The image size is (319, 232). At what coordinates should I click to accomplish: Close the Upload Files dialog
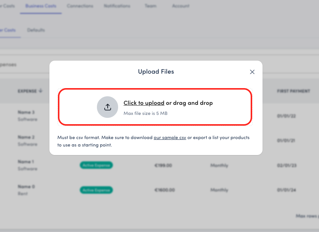click(x=252, y=72)
